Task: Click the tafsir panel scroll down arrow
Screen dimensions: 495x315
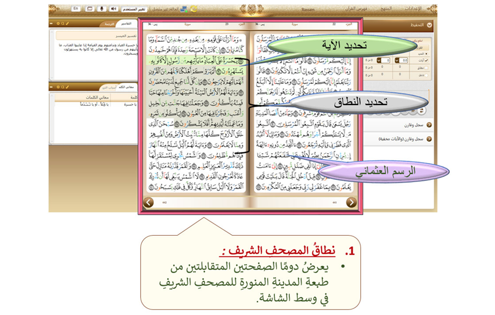Action: pos(52,77)
